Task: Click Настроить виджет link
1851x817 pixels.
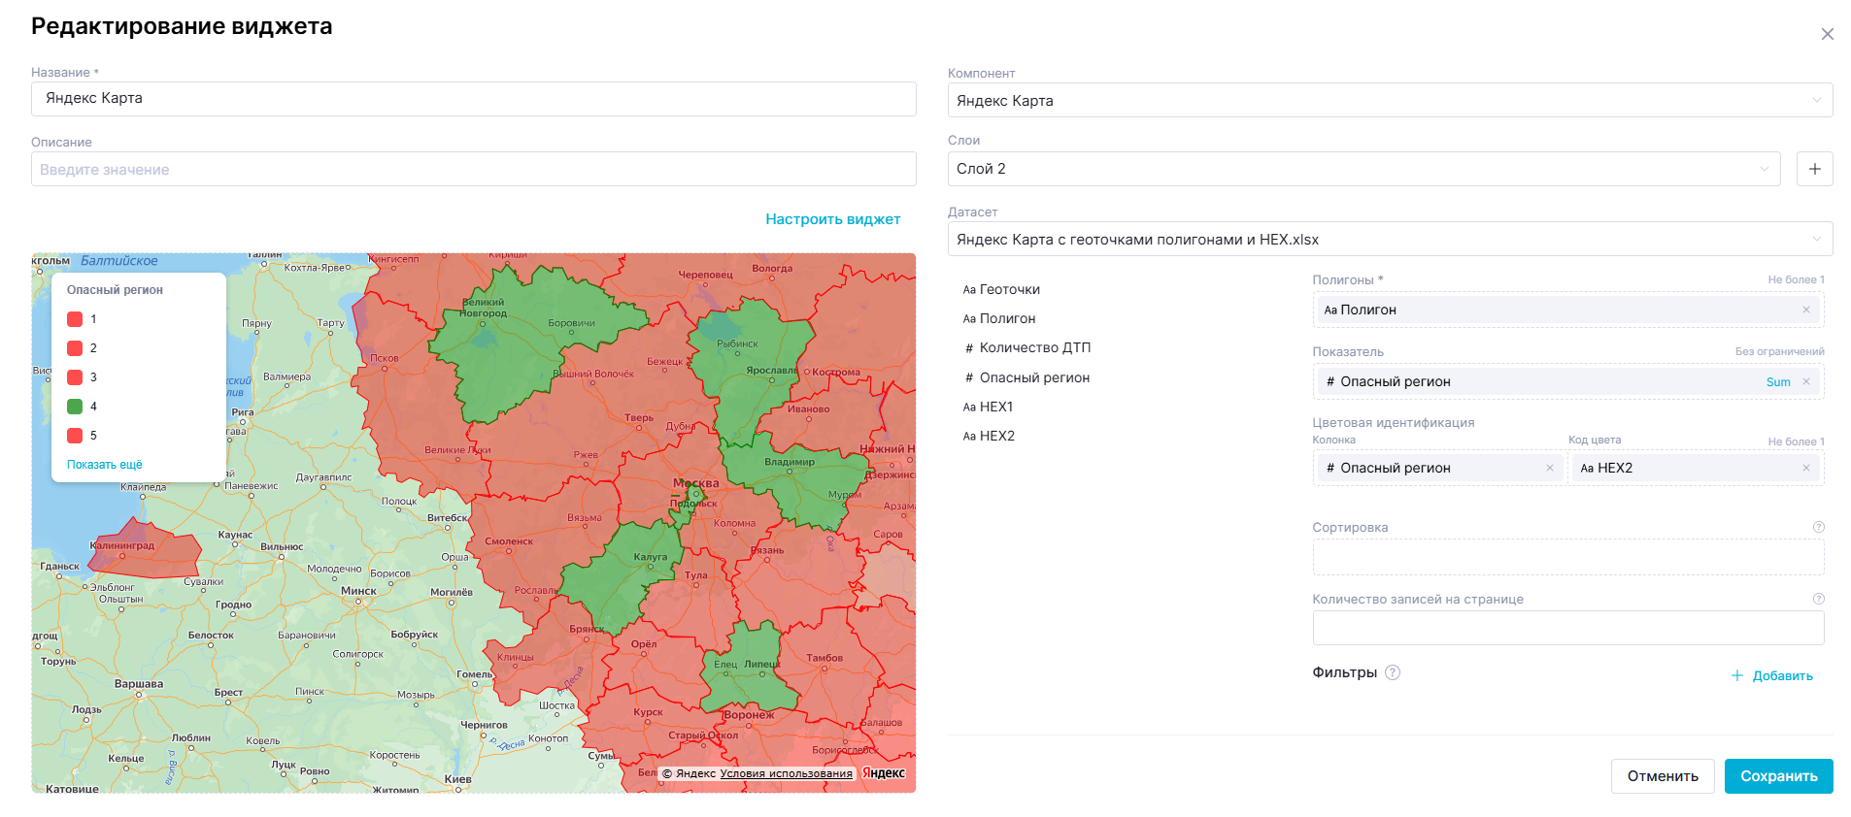Action: 832,219
